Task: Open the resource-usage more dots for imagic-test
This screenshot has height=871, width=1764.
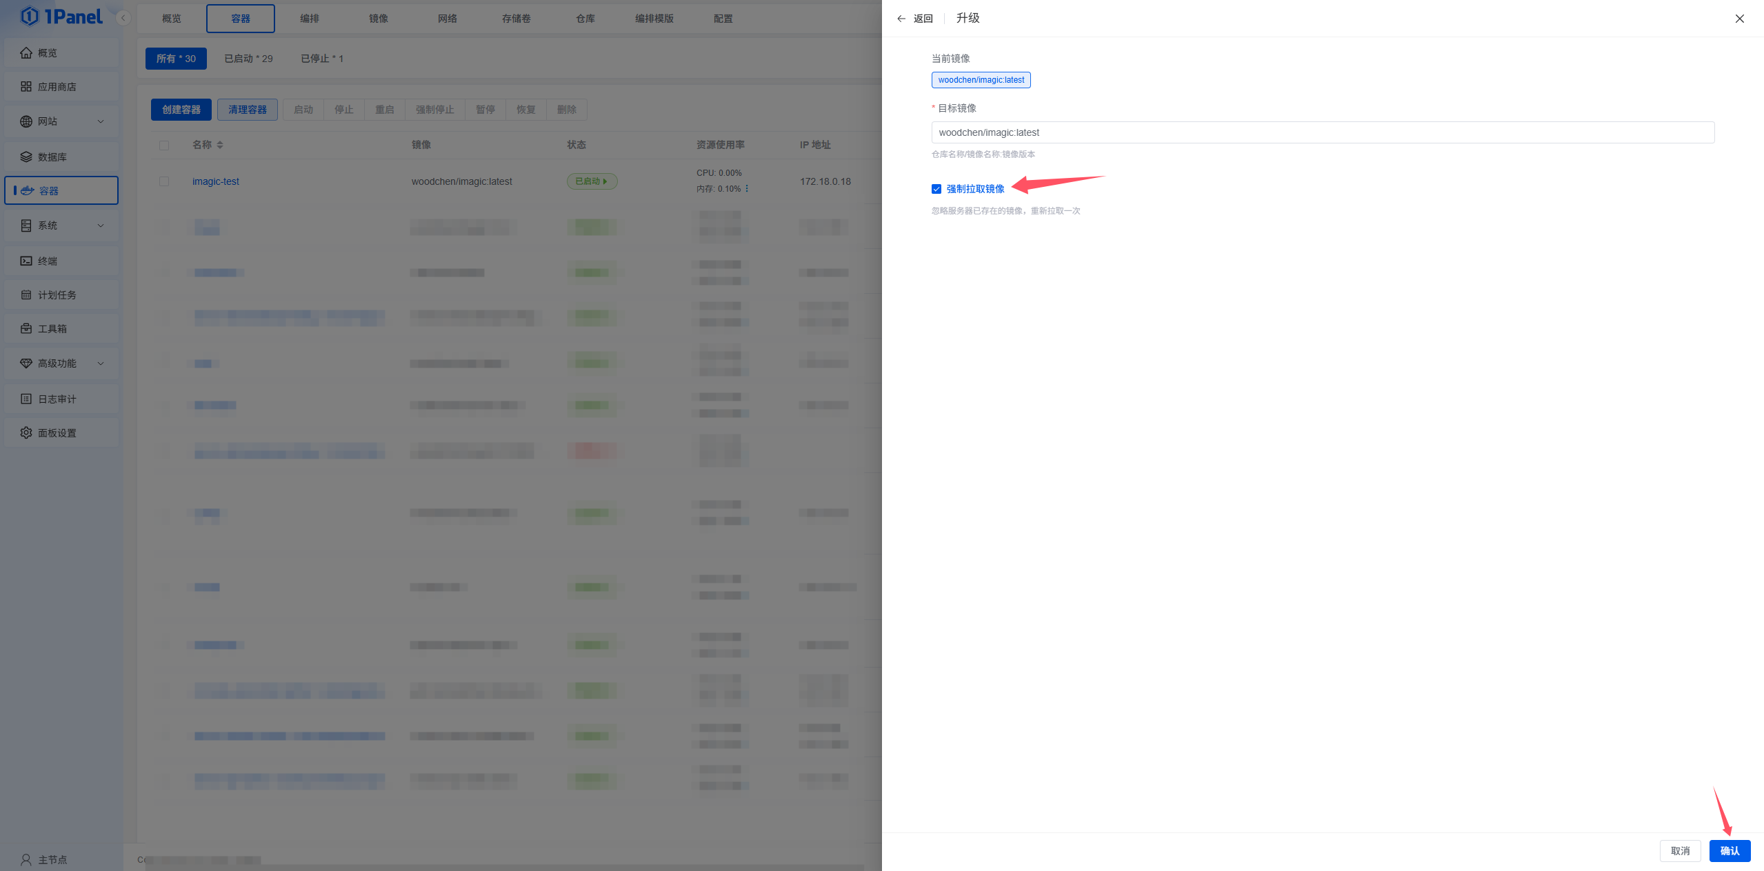Action: tap(747, 188)
